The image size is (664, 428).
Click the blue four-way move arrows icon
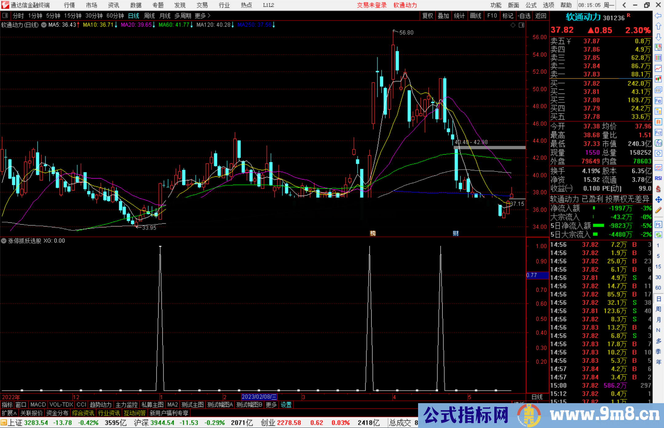658,200
